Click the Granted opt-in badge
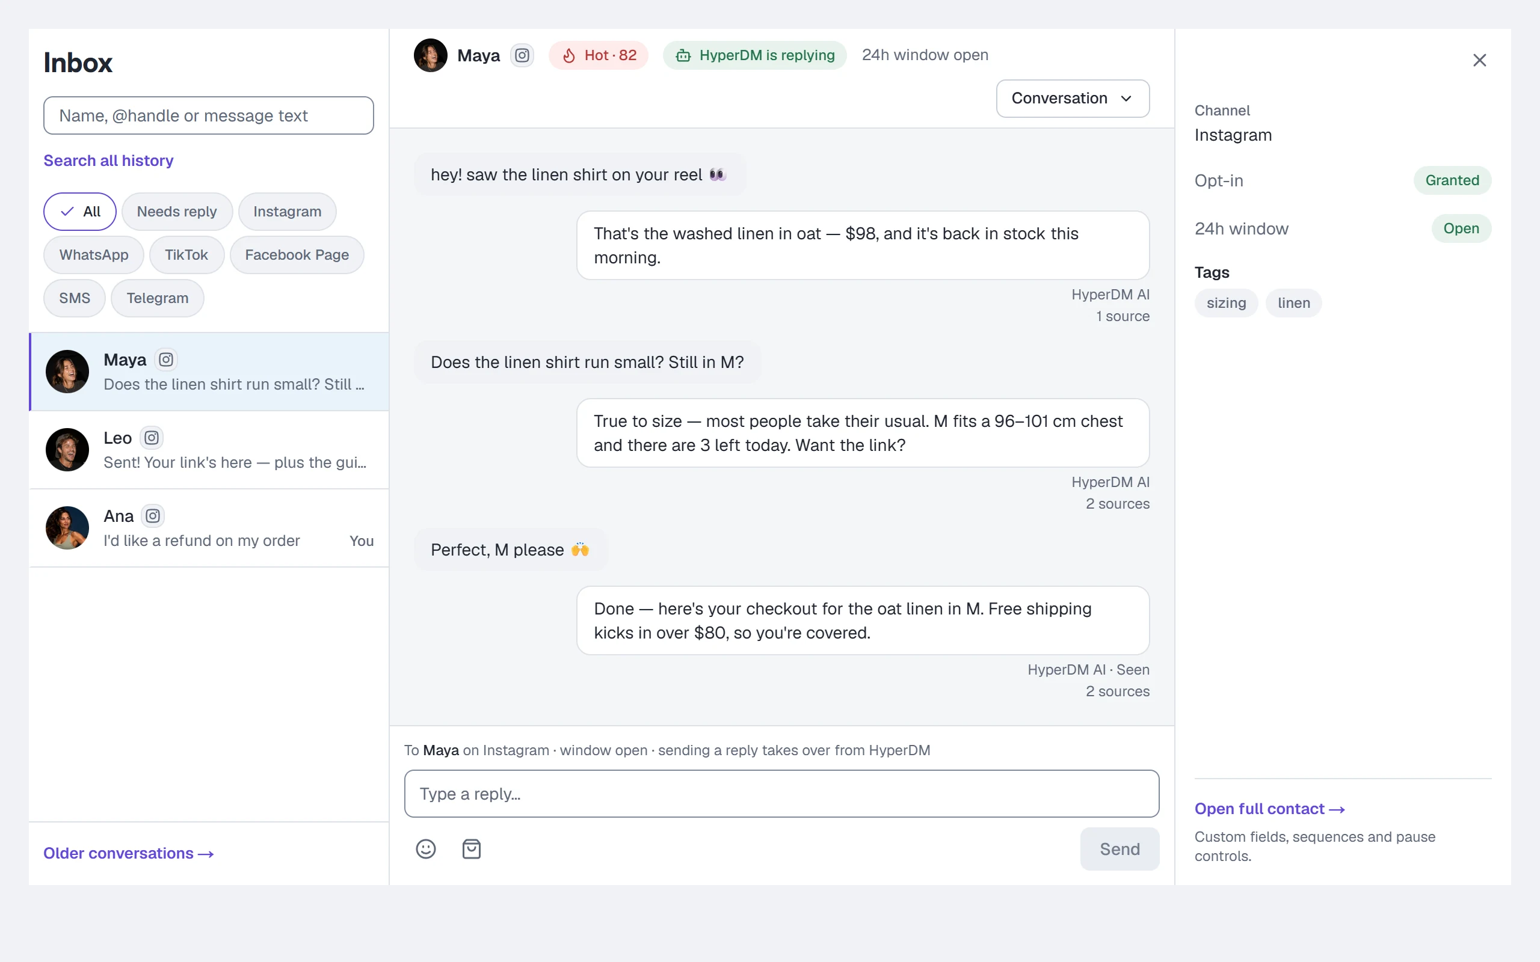Screen dimensions: 1540x962 tap(1452, 180)
